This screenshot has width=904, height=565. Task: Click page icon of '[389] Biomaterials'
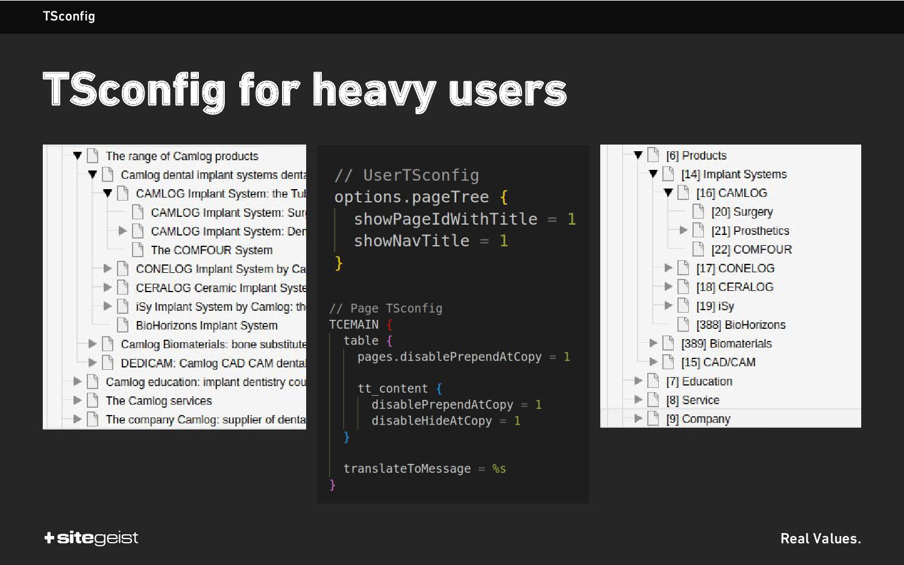(668, 343)
